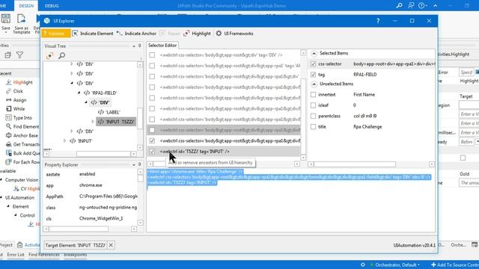Close the Target Element INPUT T5ZZJ tag
Image resolution: width=479 pixels, height=269 pixels.
pyautogui.click(x=111, y=245)
